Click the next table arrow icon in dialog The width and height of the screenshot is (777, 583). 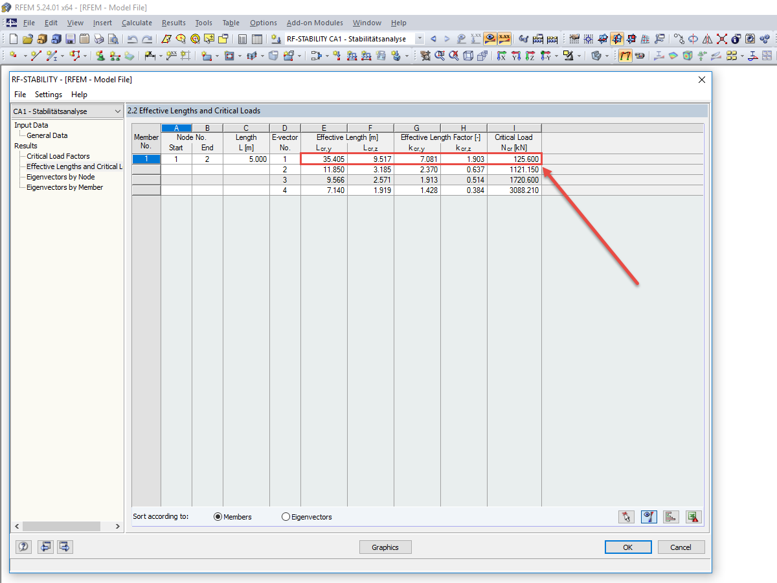coord(65,547)
